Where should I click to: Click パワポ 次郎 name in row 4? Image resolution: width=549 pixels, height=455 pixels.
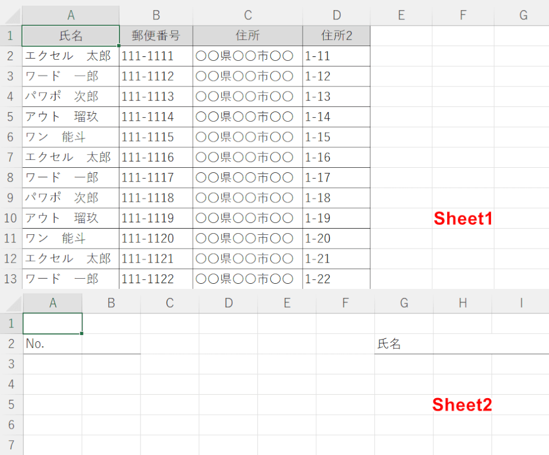[x=71, y=97]
